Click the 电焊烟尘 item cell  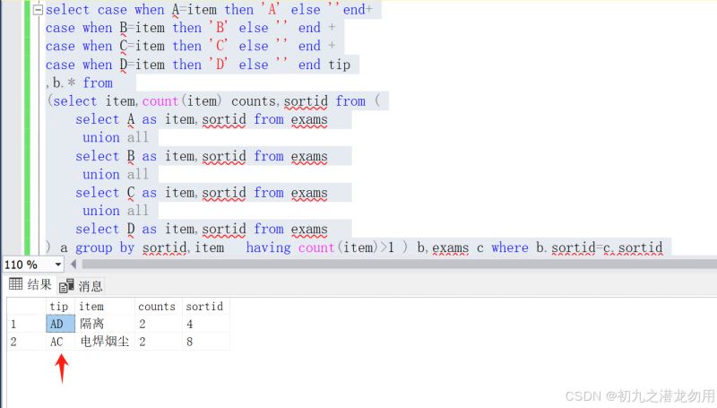coord(105,342)
